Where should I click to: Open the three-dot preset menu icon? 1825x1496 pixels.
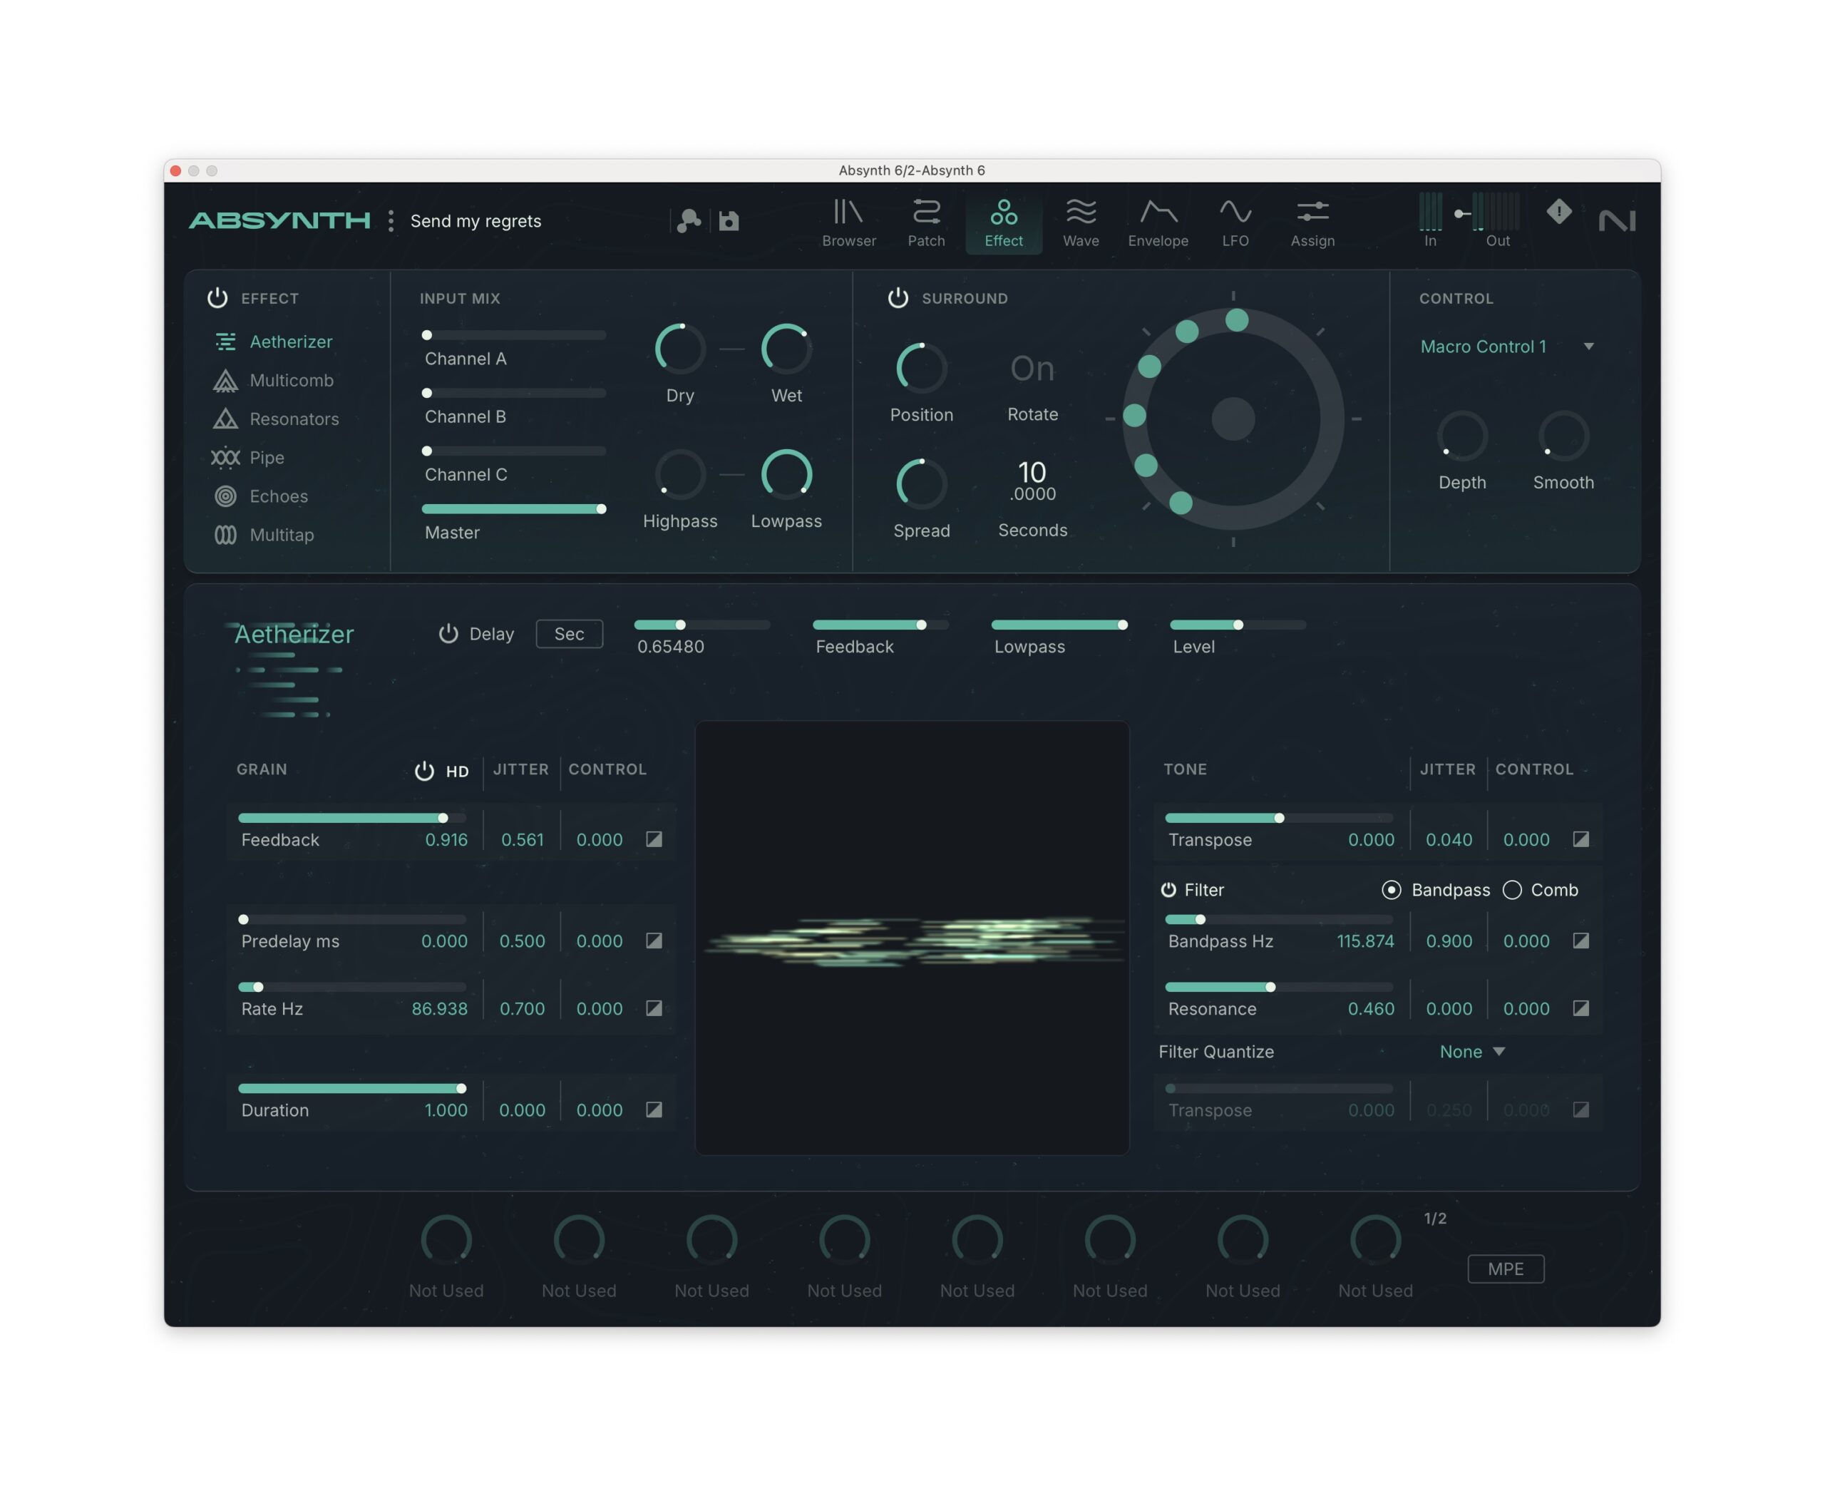pos(391,222)
